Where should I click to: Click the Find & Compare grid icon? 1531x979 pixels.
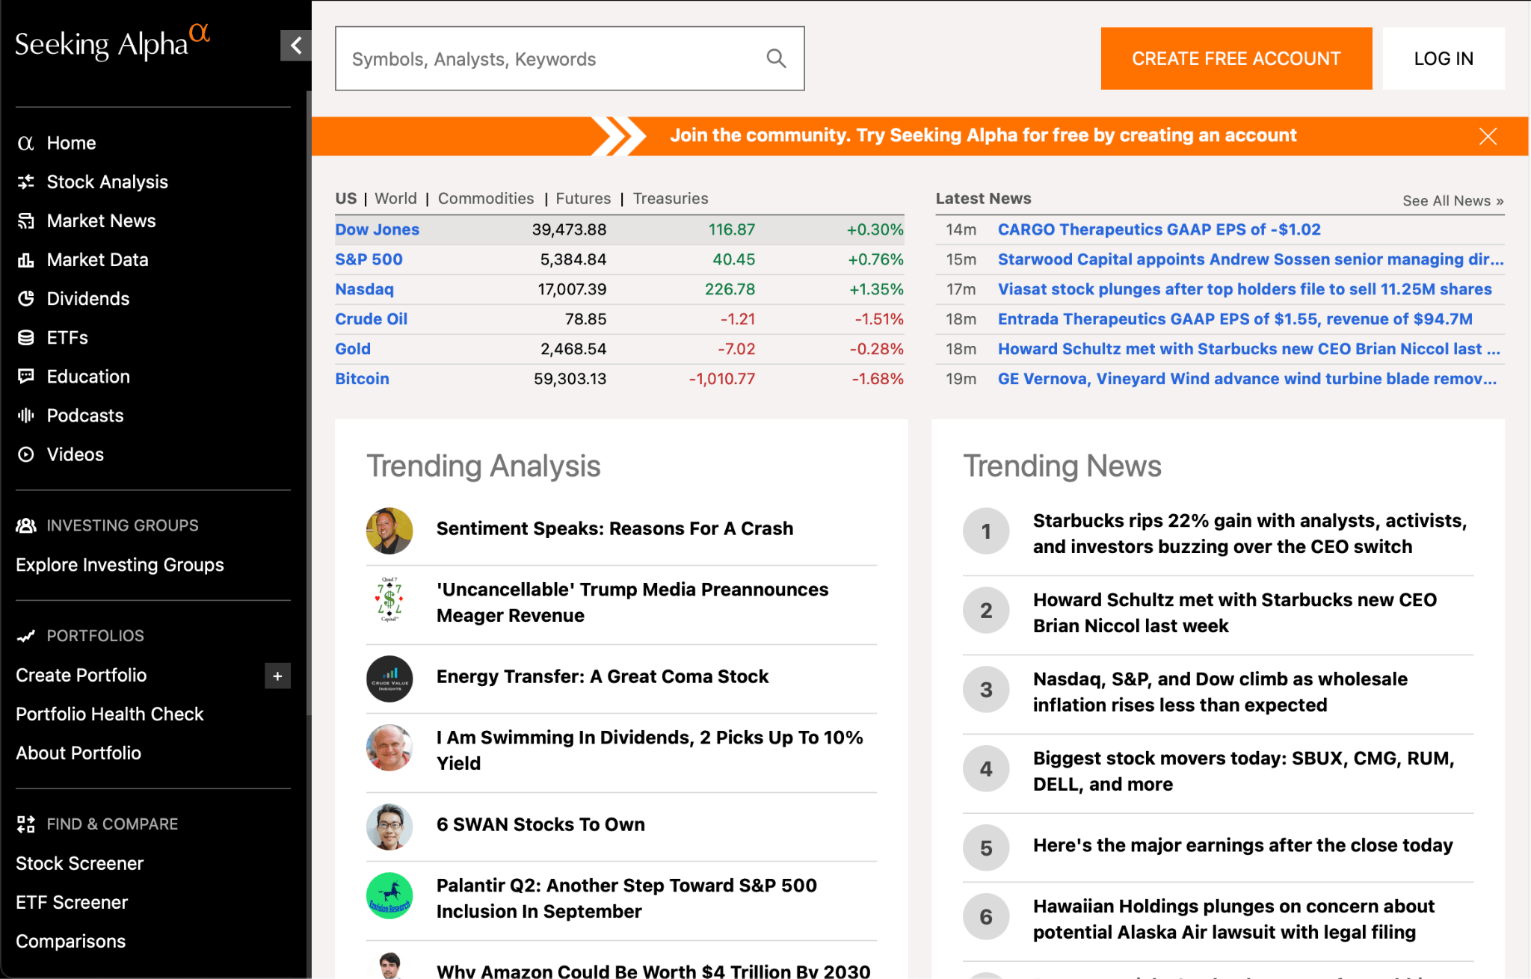pos(26,824)
